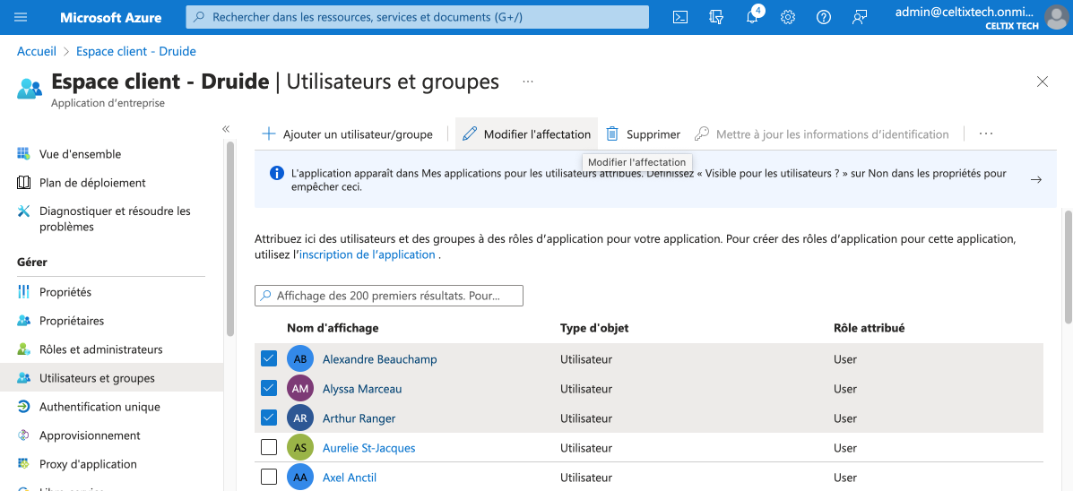Sort by Nom d'affichage column header
The width and height of the screenshot is (1073, 491).
tap(333, 328)
